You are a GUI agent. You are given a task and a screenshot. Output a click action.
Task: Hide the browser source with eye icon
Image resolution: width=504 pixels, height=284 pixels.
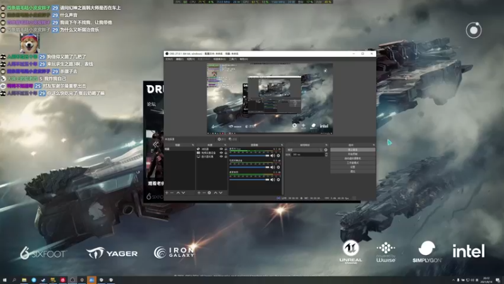tap(221, 149)
